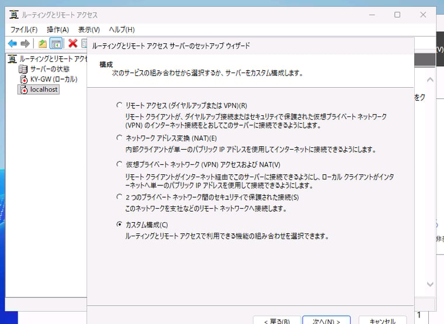
Task: Click the localhost server icon in tree
Action: (23, 89)
